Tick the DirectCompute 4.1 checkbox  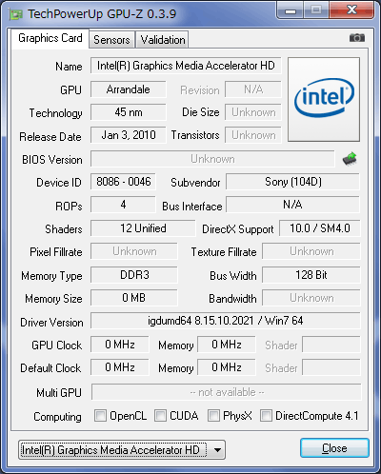tap(266, 415)
